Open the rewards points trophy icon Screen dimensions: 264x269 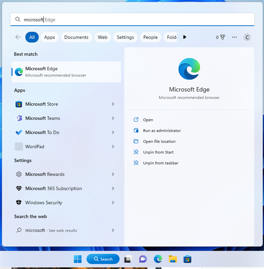tap(223, 37)
